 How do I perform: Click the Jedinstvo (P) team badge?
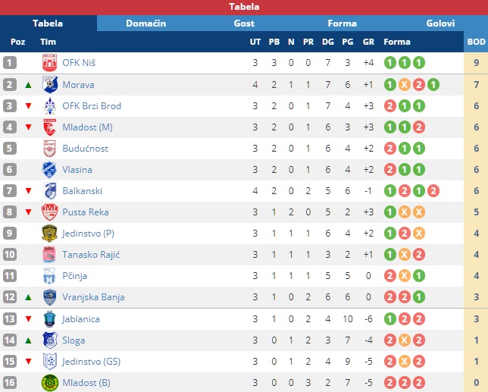[49, 234]
